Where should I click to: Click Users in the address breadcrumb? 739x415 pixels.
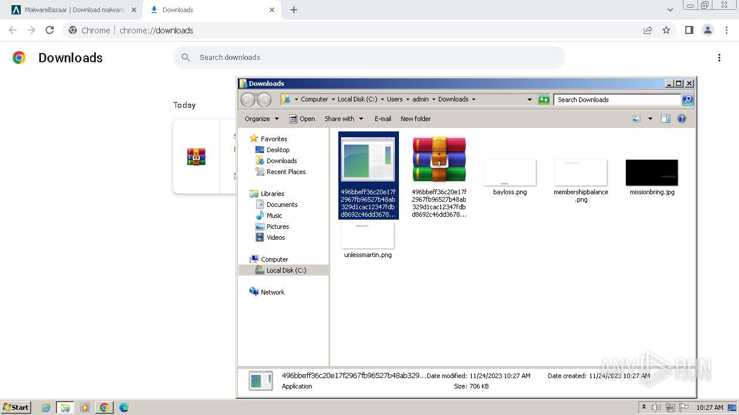pyautogui.click(x=395, y=99)
